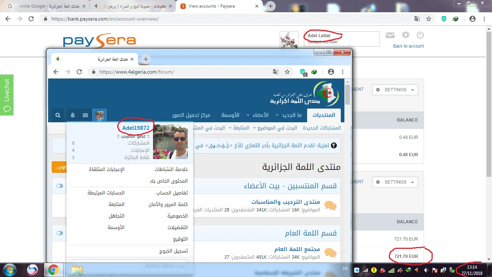Expand the top SETTINGS dropdown
Image resolution: width=492 pixels, height=277 pixels.
[395, 90]
